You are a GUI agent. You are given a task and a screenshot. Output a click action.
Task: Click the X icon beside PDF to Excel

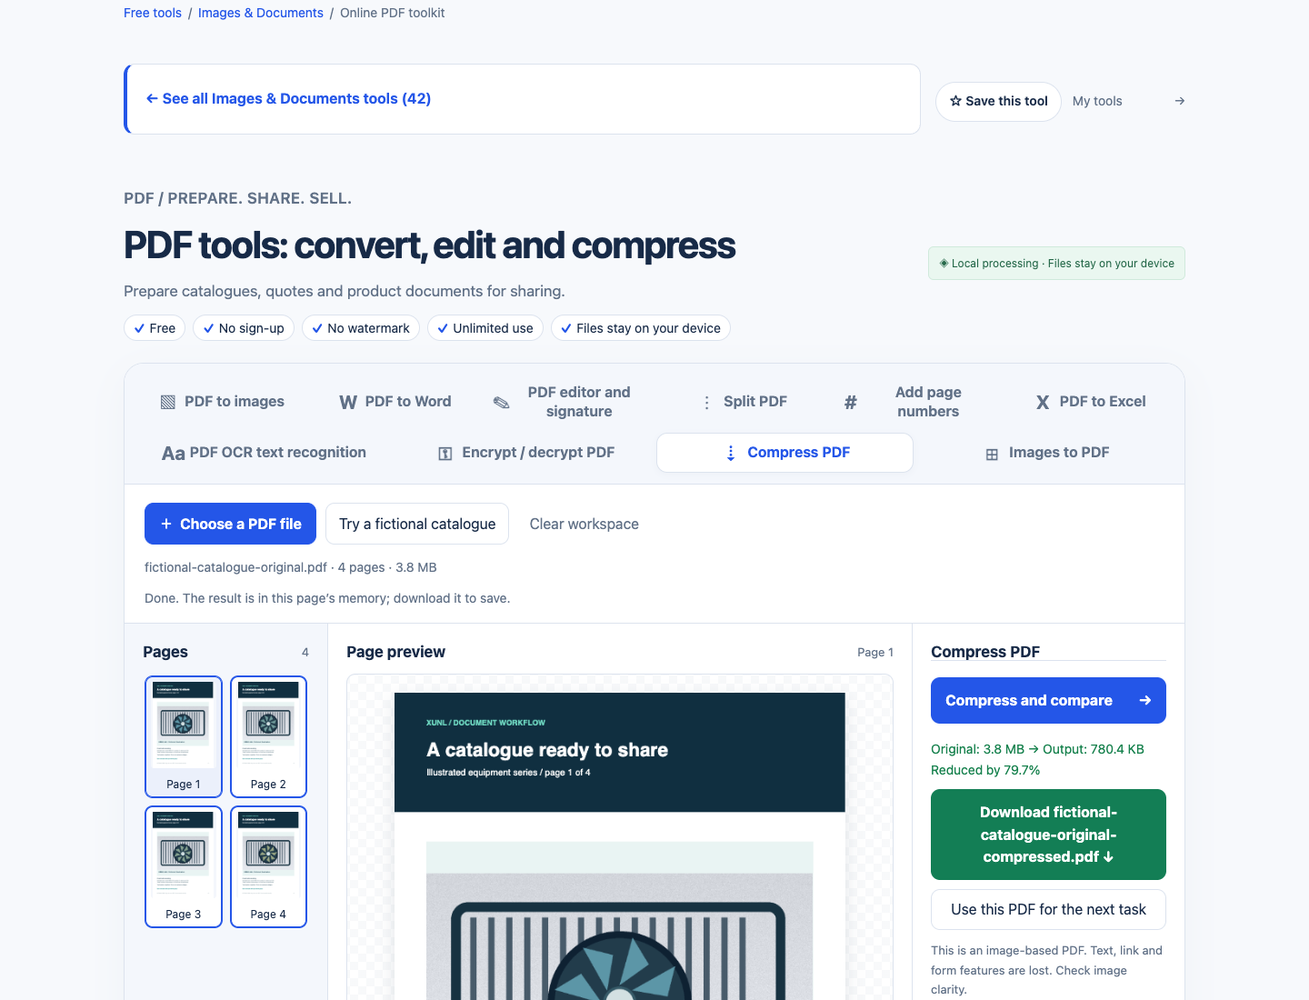point(1043,402)
